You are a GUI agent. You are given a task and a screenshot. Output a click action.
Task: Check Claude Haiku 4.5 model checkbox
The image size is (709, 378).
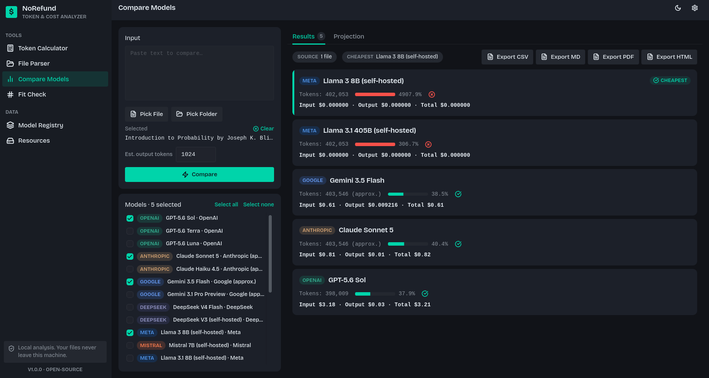pyautogui.click(x=130, y=269)
